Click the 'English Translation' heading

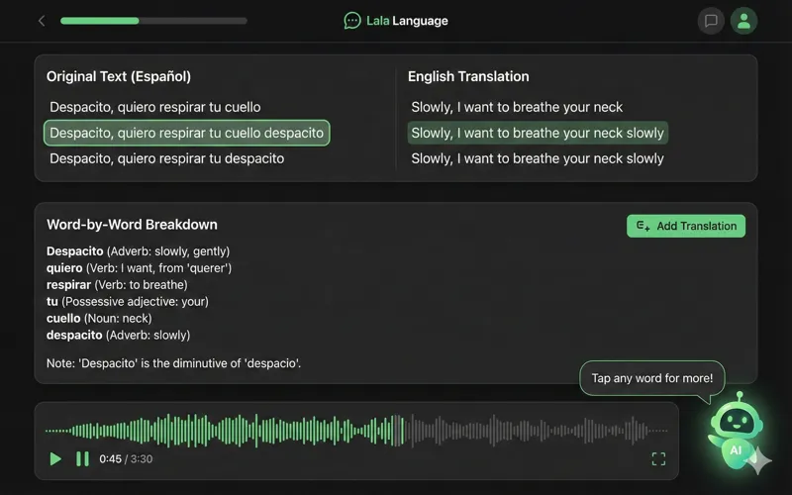coord(468,76)
